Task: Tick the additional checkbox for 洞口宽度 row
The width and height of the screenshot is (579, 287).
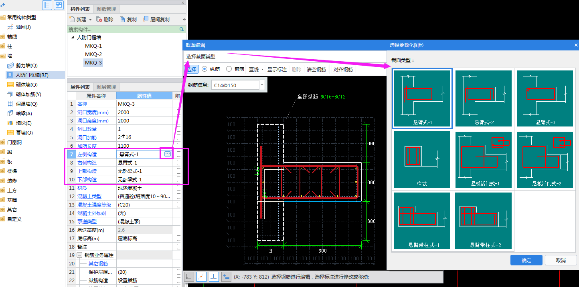Action: (x=179, y=112)
